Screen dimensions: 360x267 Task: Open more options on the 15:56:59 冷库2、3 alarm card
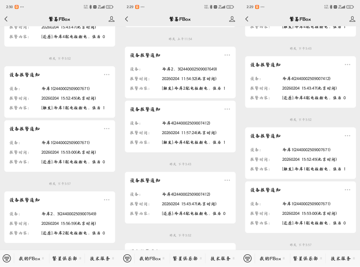coord(107,200)
